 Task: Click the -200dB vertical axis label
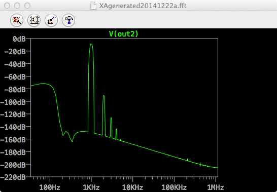pos(13,165)
